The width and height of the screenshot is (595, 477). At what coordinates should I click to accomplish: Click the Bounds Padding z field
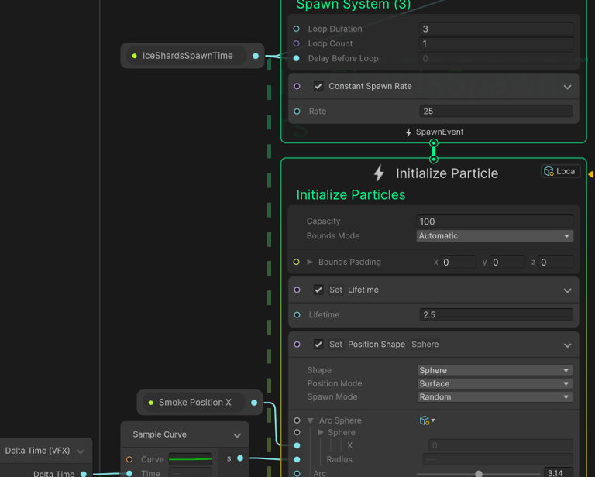point(555,263)
